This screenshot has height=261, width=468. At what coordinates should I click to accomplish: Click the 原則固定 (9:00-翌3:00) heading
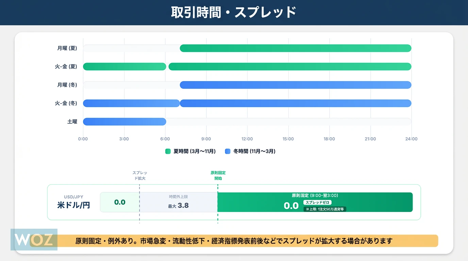pyautogui.click(x=315, y=195)
